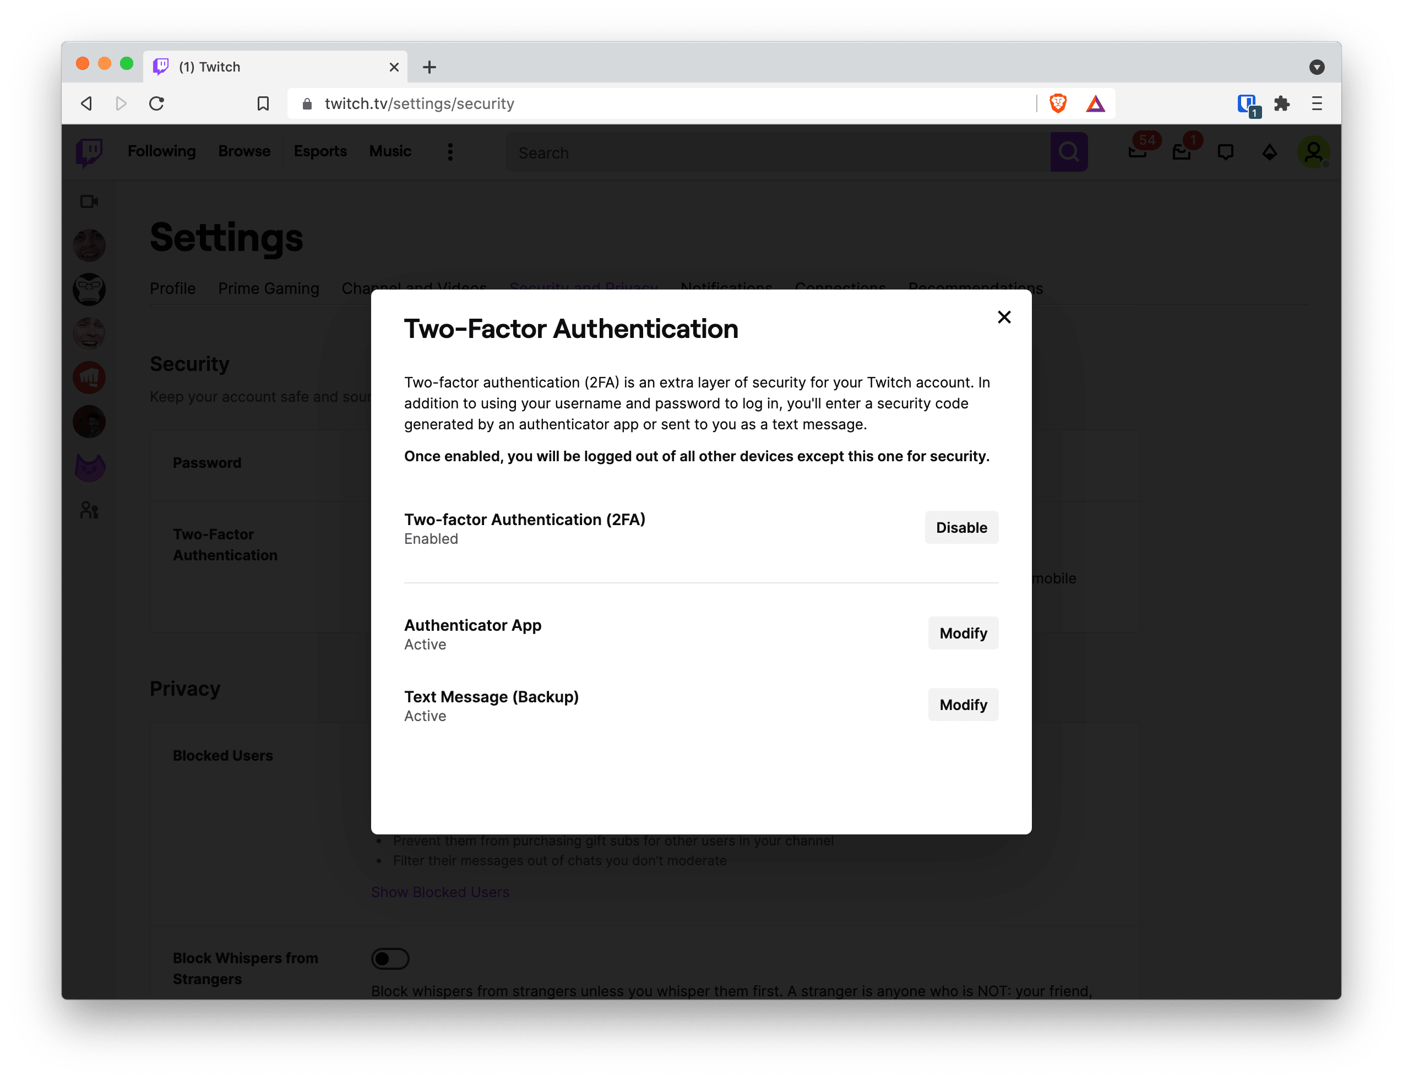
Task: Open the notifications inbox icon
Action: point(1183,151)
